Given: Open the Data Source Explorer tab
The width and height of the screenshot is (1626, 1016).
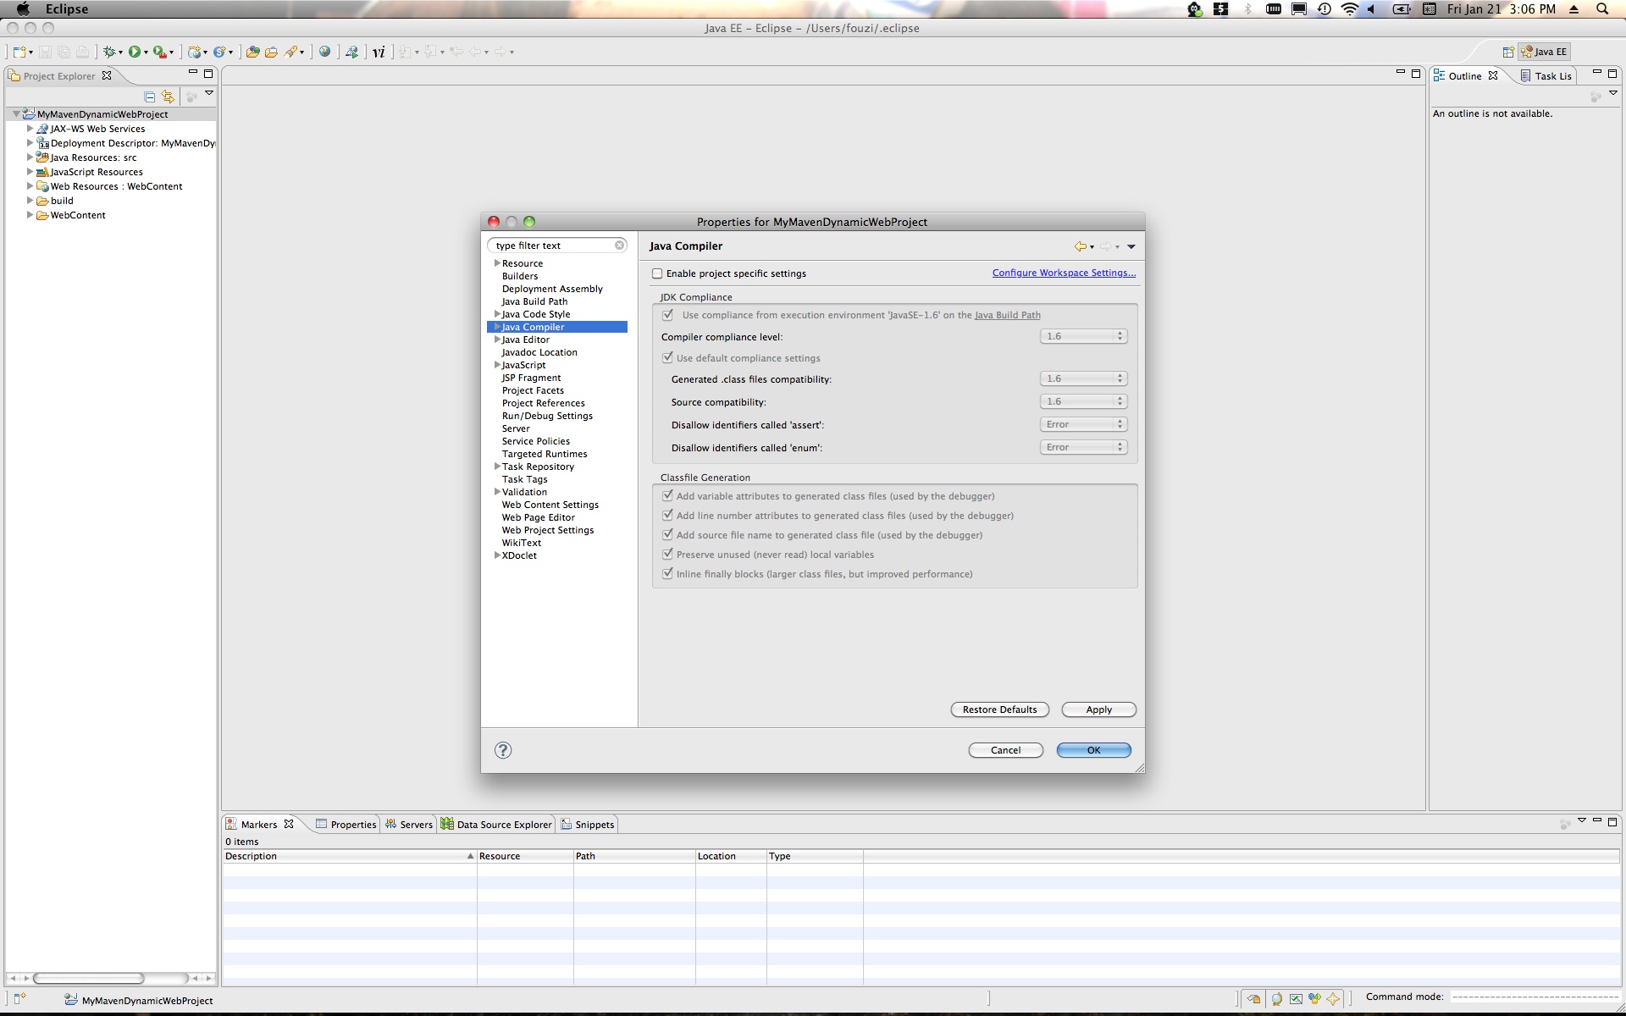Looking at the screenshot, I should pos(496,825).
